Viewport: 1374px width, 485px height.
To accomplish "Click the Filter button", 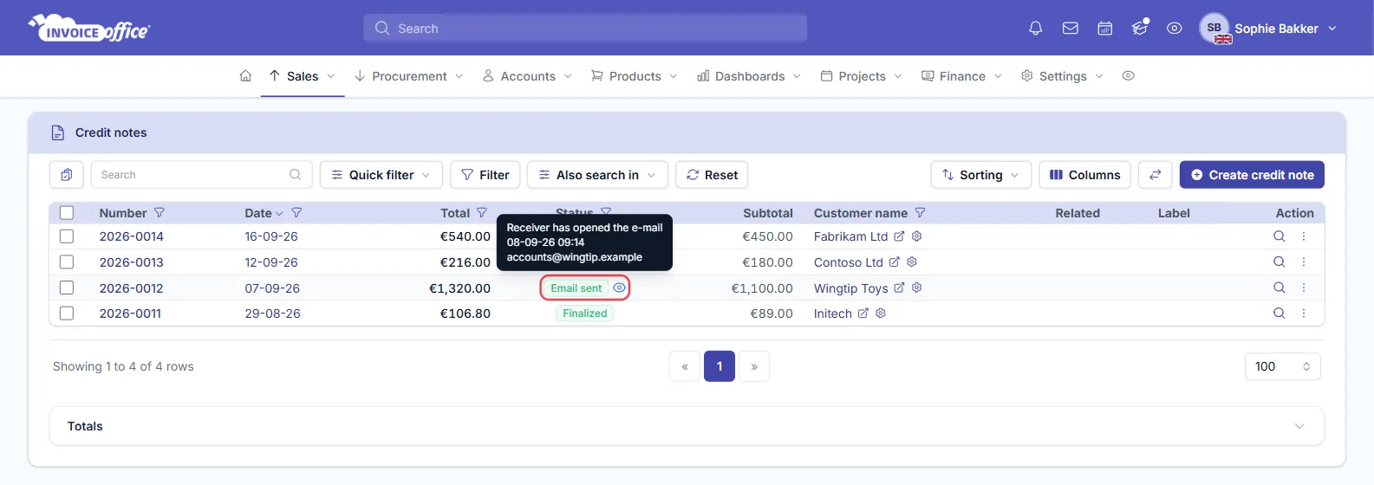I will click(x=485, y=175).
